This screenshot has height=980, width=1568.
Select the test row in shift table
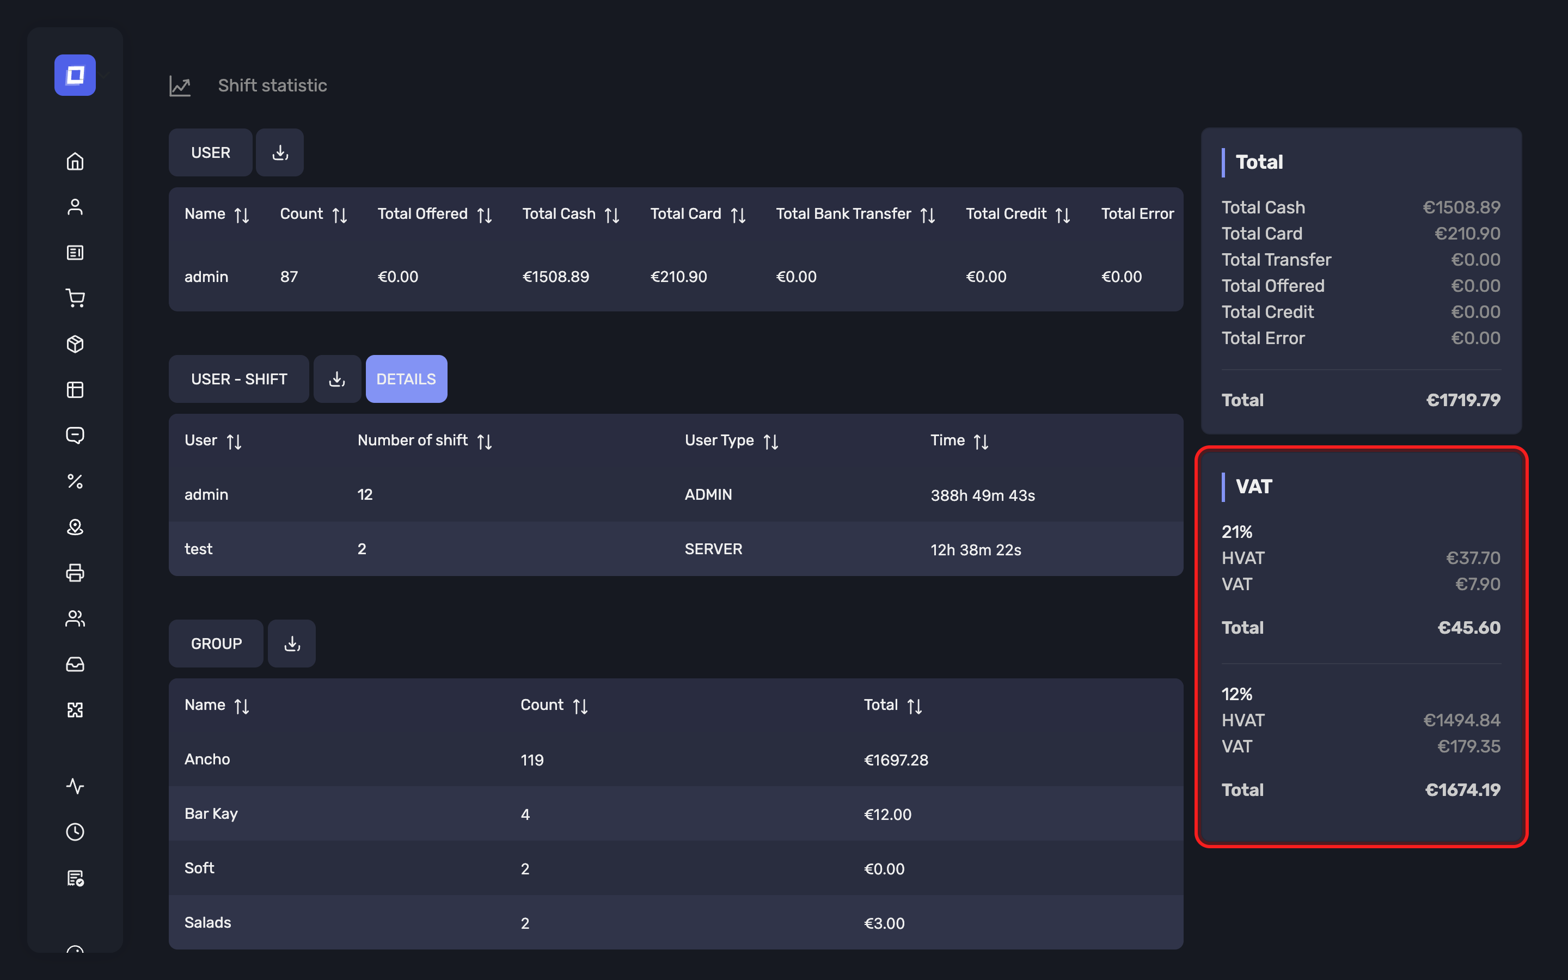click(x=676, y=549)
